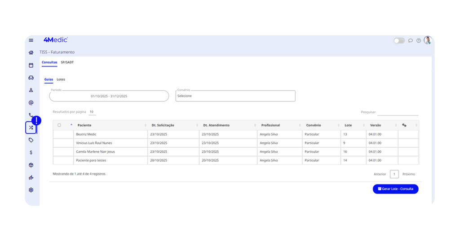Toggle the switch in the top bar
The width and height of the screenshot is (460, 241).
point(399,40)
